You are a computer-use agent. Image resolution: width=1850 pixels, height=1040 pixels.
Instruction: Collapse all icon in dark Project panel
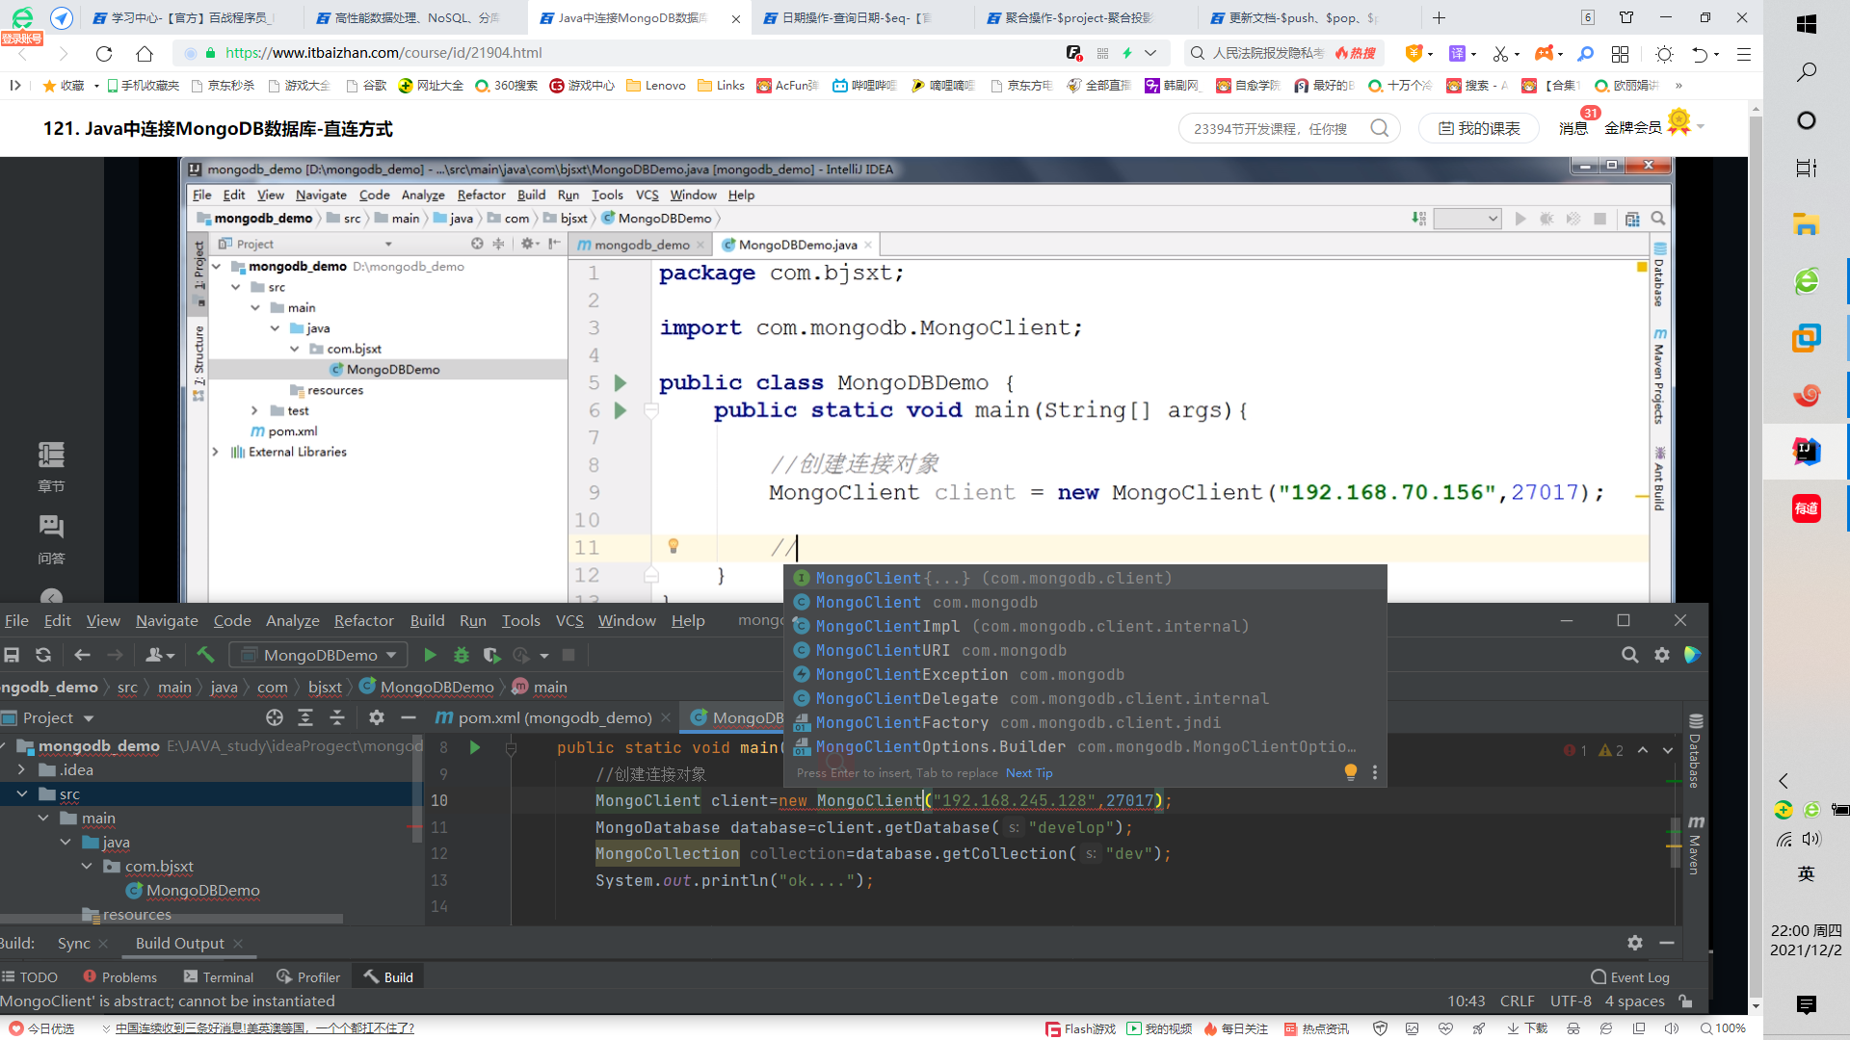click(337, 717)
